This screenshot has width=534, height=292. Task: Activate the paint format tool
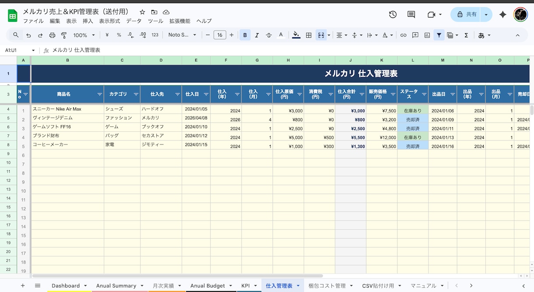tap(64, 35)
